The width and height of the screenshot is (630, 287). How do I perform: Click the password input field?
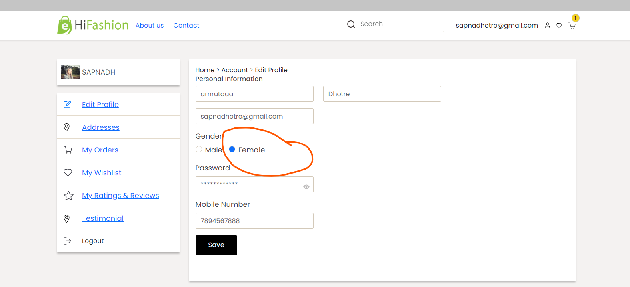point(254,184)
